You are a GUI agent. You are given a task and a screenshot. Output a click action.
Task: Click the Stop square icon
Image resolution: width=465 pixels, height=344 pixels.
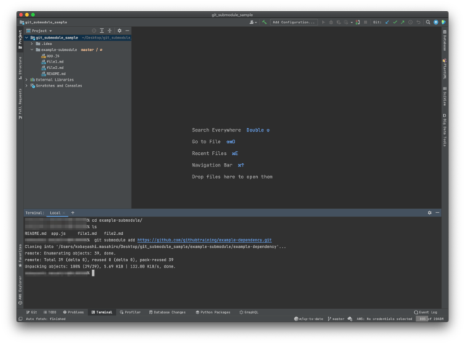pos(365,23)
